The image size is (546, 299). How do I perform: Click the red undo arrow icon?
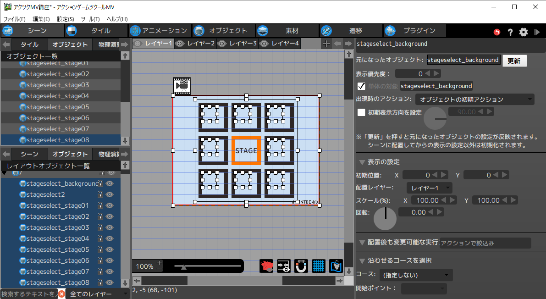497,32
